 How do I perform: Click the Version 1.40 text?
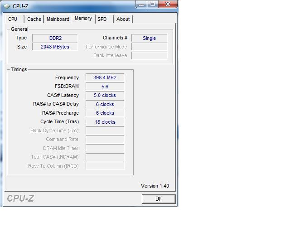(x=155, y=186)
